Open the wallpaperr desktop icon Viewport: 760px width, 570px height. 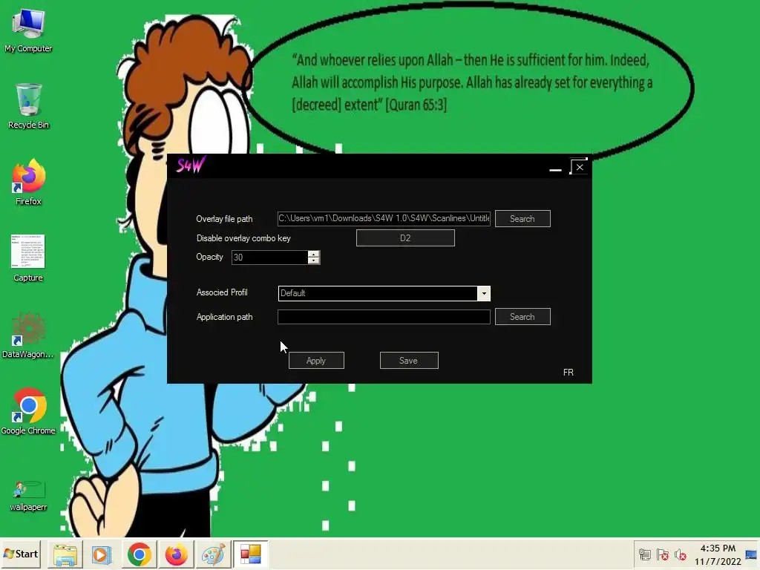pos(28,495)
